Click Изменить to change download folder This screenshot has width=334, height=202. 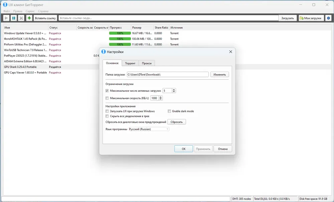(219, 74)
